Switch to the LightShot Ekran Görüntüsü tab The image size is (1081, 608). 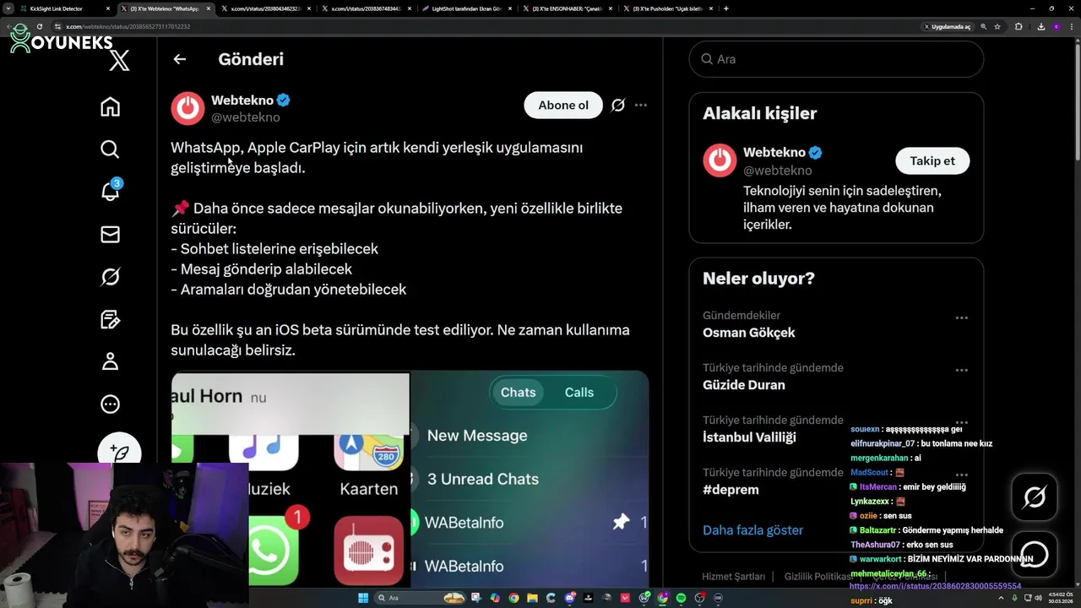[469, 8]
